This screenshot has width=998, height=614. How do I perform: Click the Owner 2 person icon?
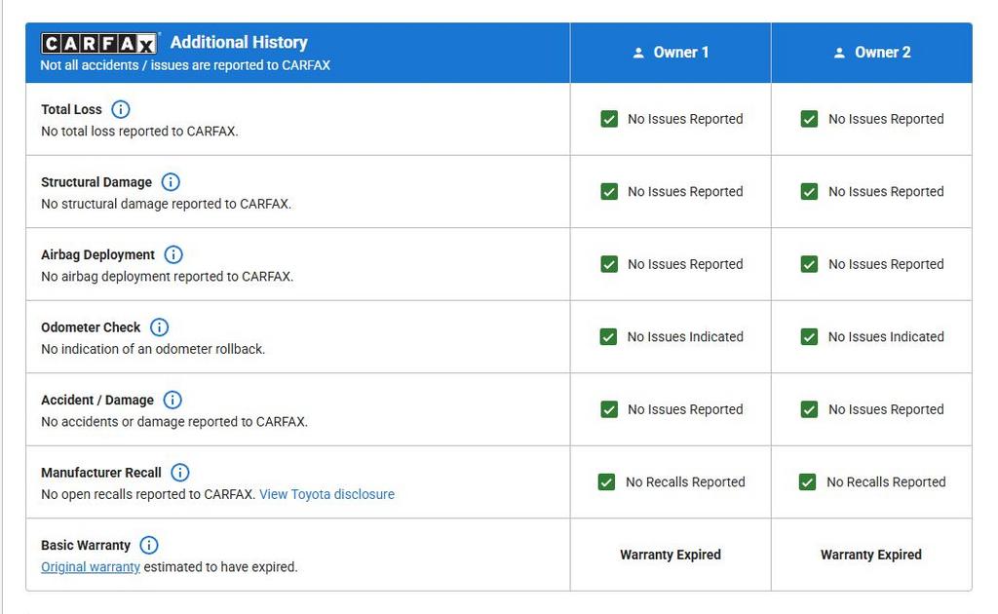[839, 53]
